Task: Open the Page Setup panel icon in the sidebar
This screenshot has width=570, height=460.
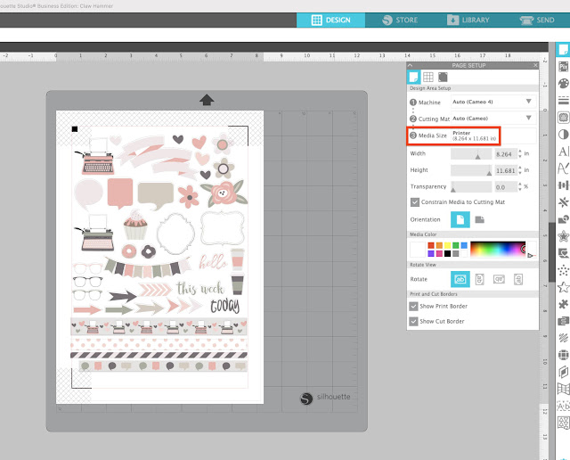Action: [563, 50]
